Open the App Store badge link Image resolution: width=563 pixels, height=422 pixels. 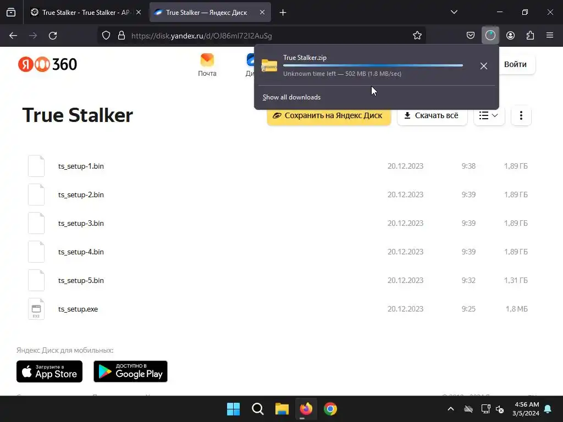click(x=49, y=371)
